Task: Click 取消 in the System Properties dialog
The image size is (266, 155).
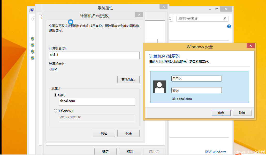Action: point(130,151)
